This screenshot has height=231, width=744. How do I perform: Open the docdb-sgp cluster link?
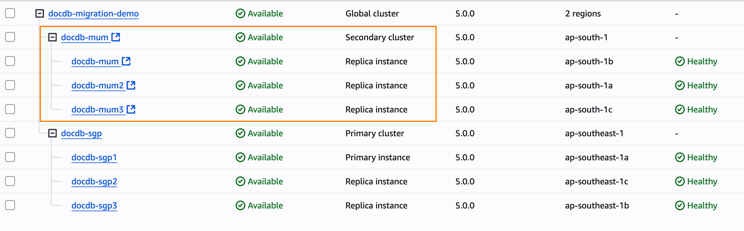(x=81, y=133)
